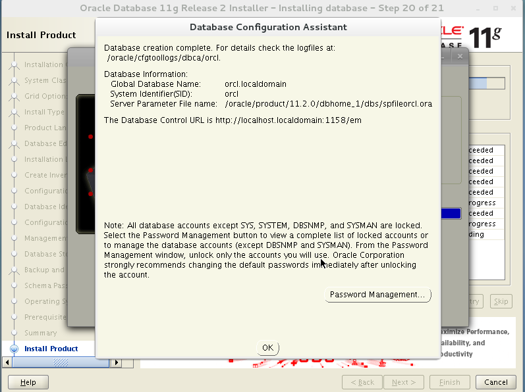
Task: Click the Cancel button in installer
Action: [x=495, y=382]
